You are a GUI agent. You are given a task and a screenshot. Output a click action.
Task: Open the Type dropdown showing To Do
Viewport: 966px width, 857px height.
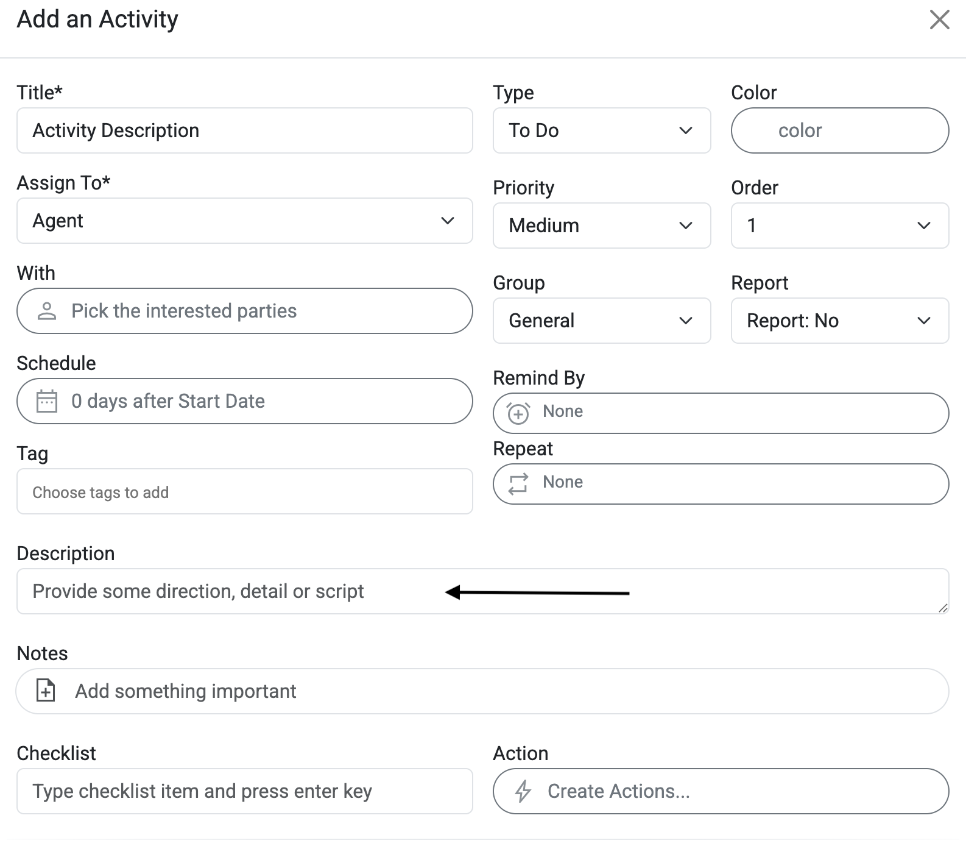(x=601, y=130)
